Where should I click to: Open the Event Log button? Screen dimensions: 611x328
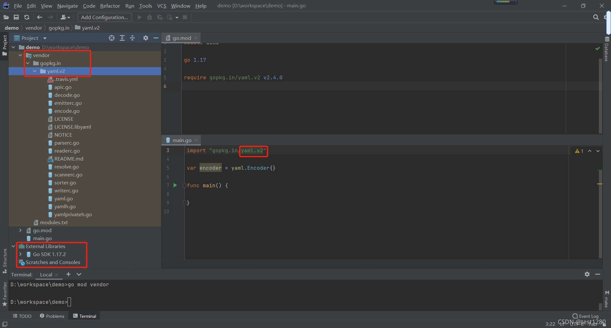click(586, 316)
